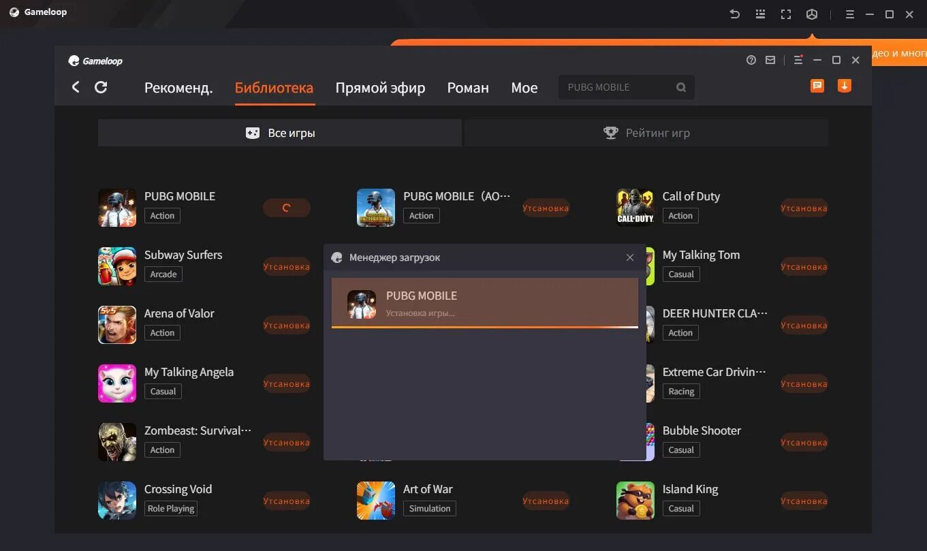Install Crossing Void

[287, 501]
